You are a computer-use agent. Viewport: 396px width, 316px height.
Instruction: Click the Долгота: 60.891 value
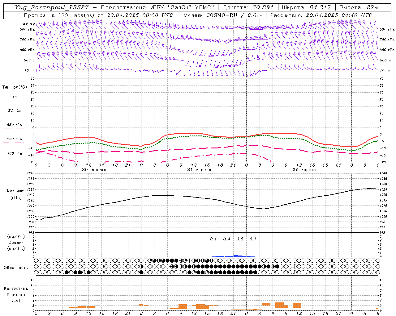pyautogui.click(x=248, y=7)
